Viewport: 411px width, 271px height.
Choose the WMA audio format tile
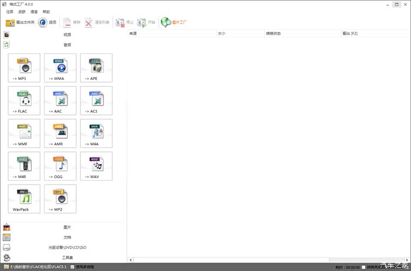point(60,67)
